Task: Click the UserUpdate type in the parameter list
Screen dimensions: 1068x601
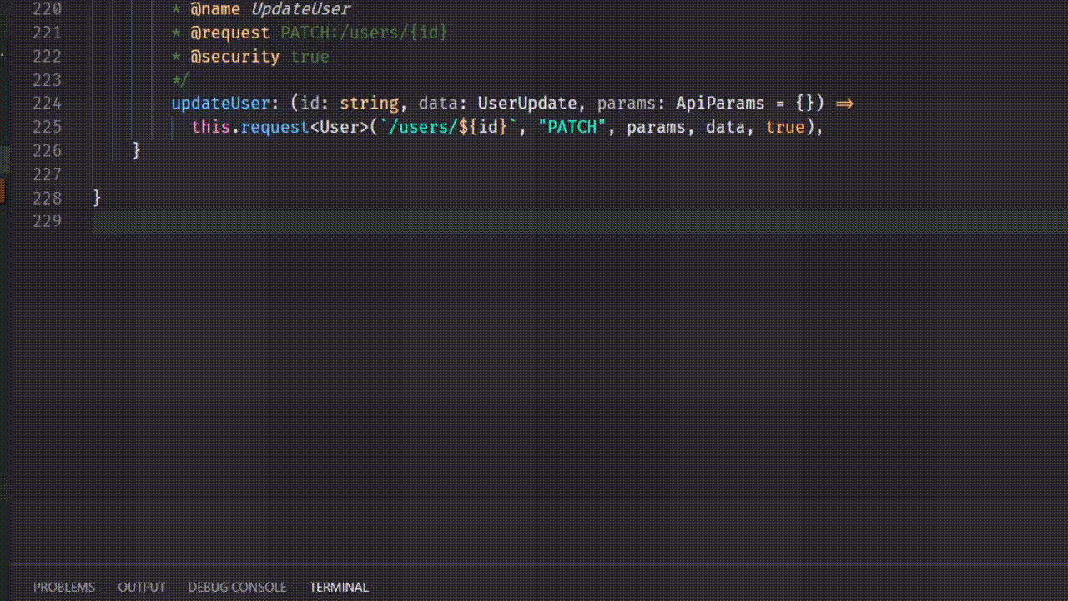Action: [x=526, y=104]
